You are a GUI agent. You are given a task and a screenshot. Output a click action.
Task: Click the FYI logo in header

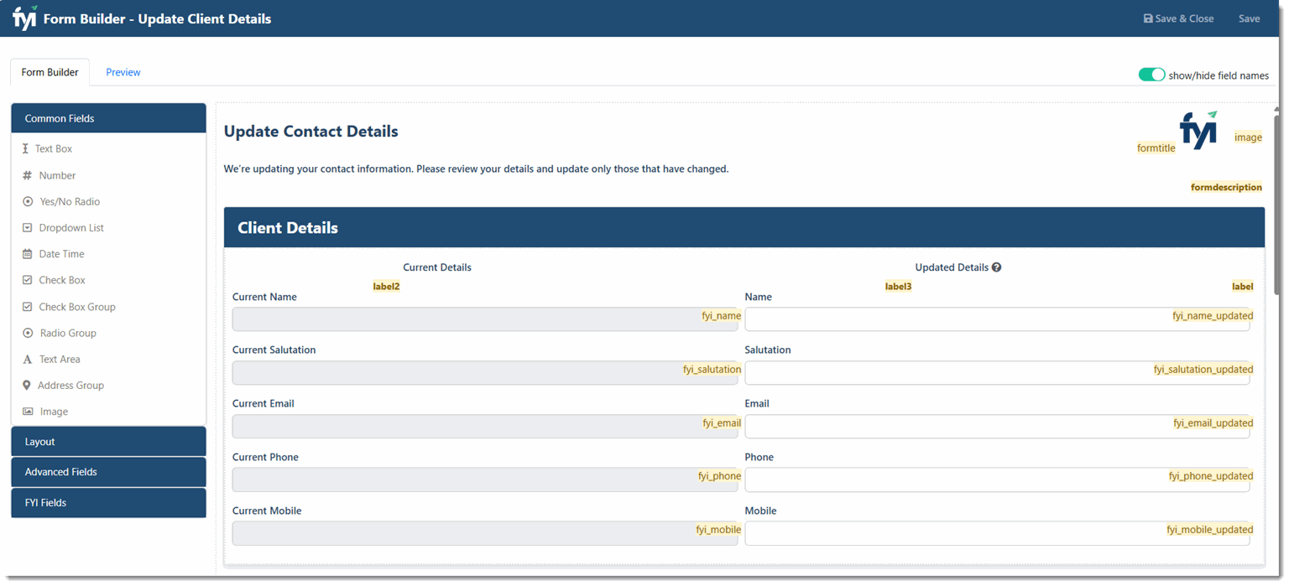coord(24,18)
